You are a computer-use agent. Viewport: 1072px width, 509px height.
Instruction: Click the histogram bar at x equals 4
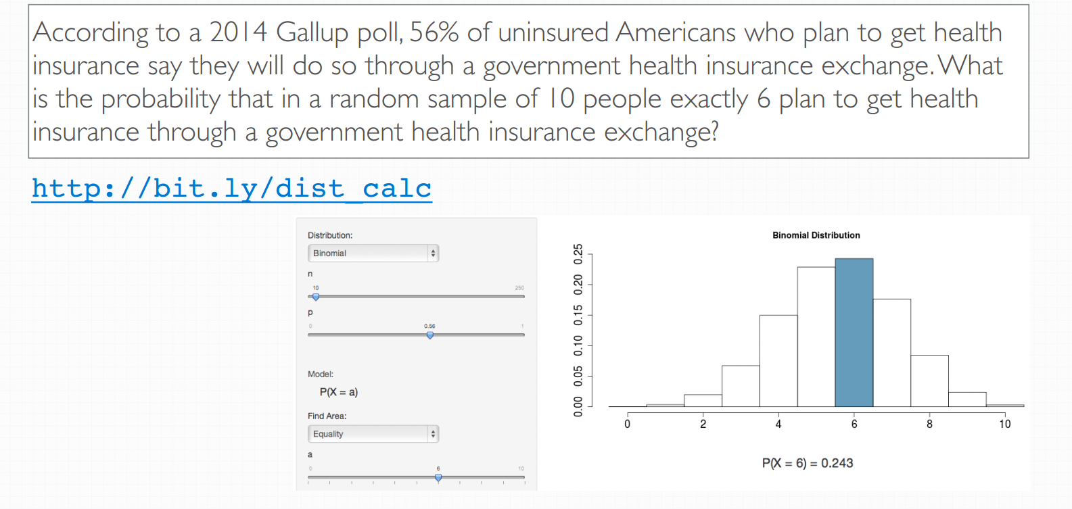(x=778, y=361)
